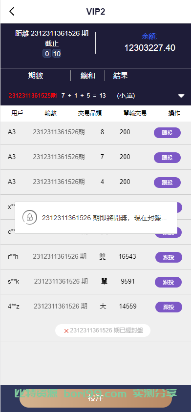Click category value 4 in A3 row

point(102,182)
